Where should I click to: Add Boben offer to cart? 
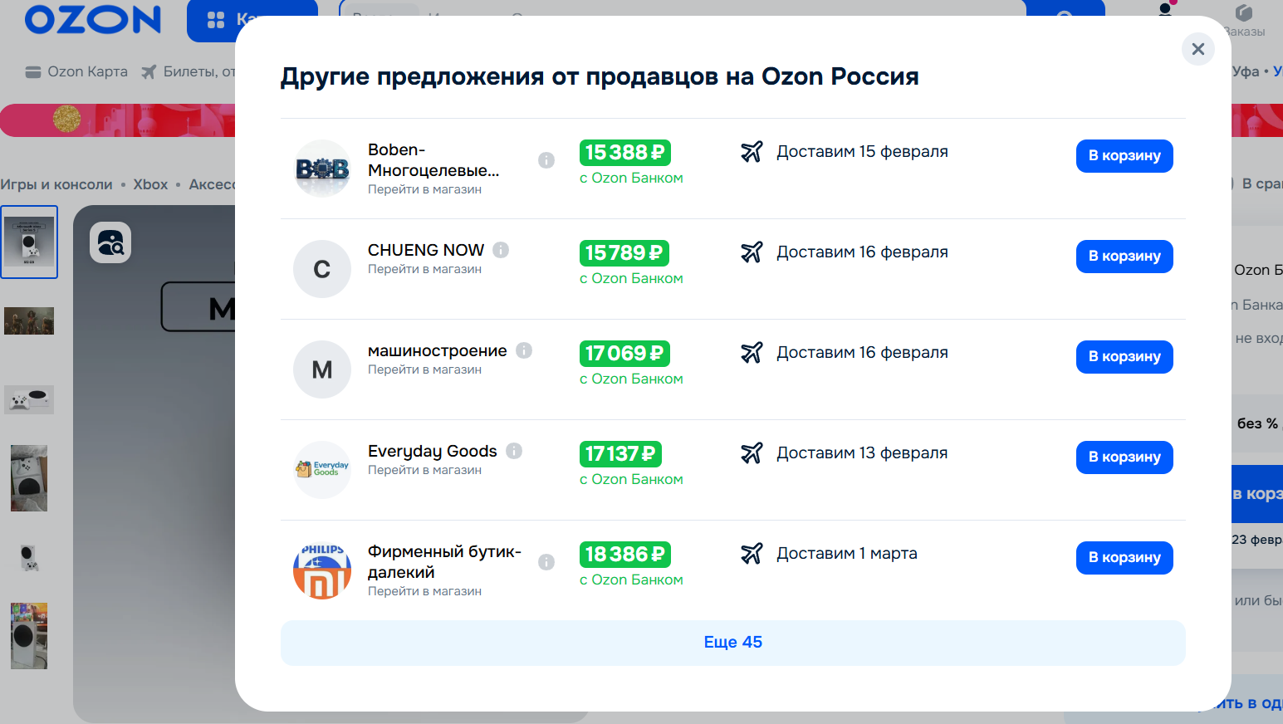[x=1124, y=156]
